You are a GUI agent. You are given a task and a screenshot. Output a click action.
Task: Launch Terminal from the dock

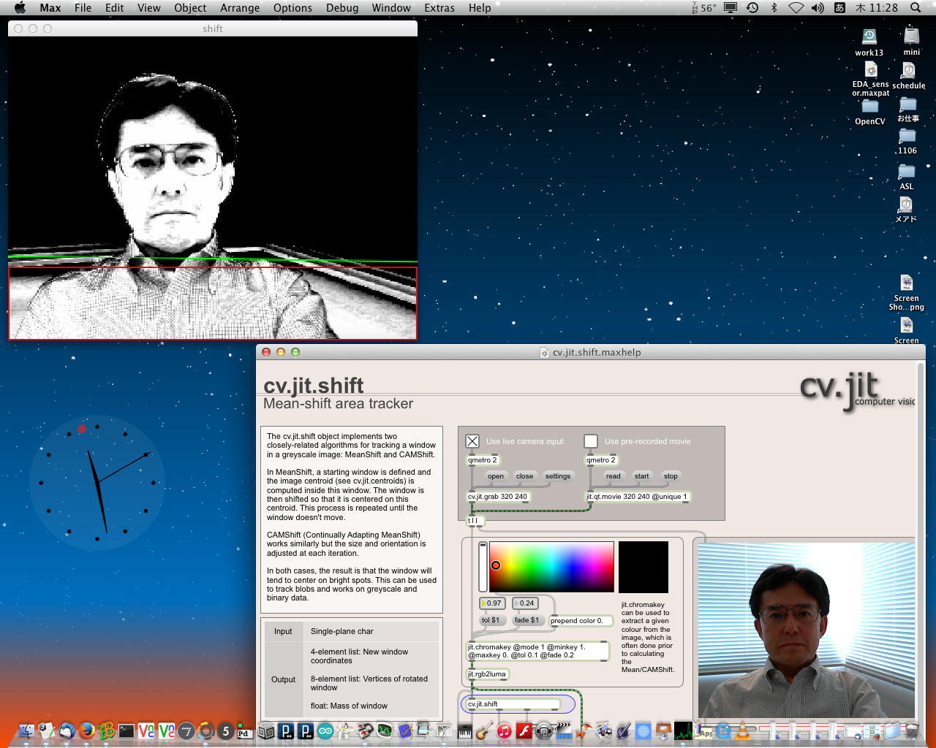(x=127, y=730)
